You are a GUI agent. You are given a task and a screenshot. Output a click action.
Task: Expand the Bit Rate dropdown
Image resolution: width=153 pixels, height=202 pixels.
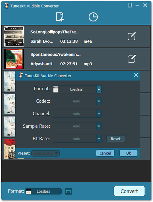pos(99,139)
